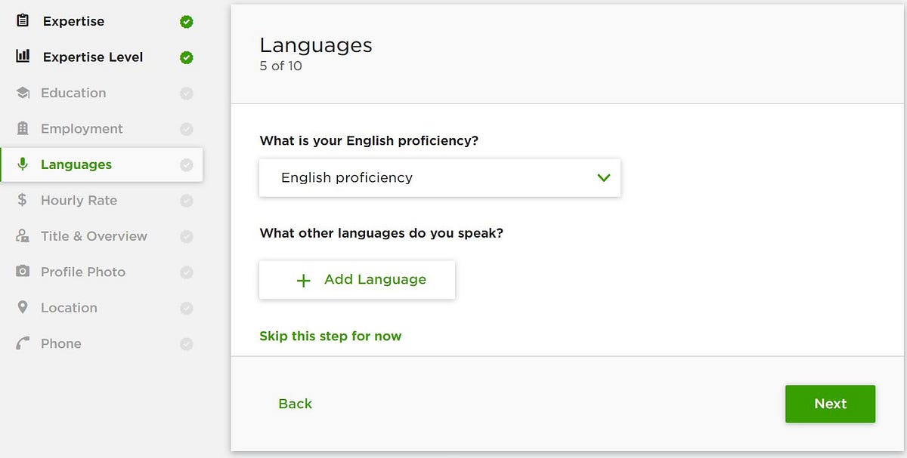Click the Location pin icon
This screenshot has width=907, height=458.
point(23,308)
